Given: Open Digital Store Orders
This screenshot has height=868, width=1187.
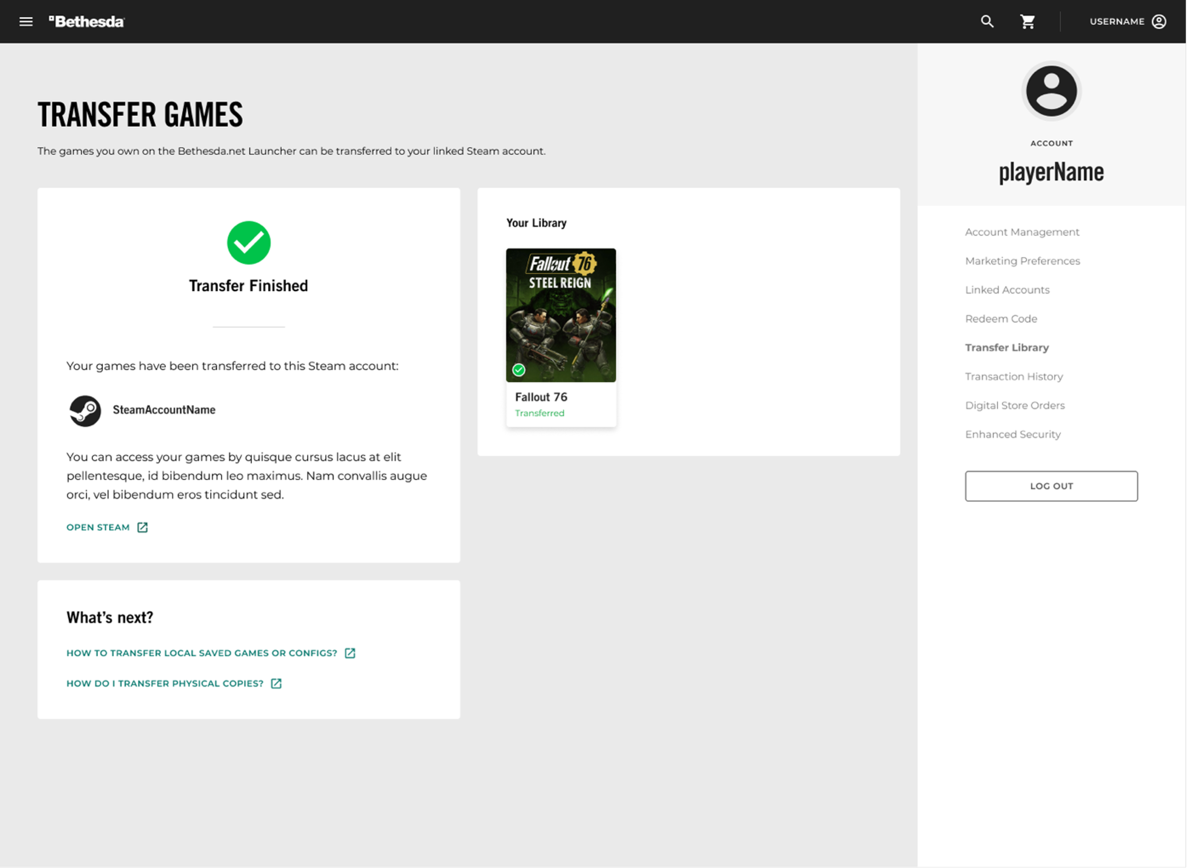Looking at the screenshot, I should pos(1015,406).
